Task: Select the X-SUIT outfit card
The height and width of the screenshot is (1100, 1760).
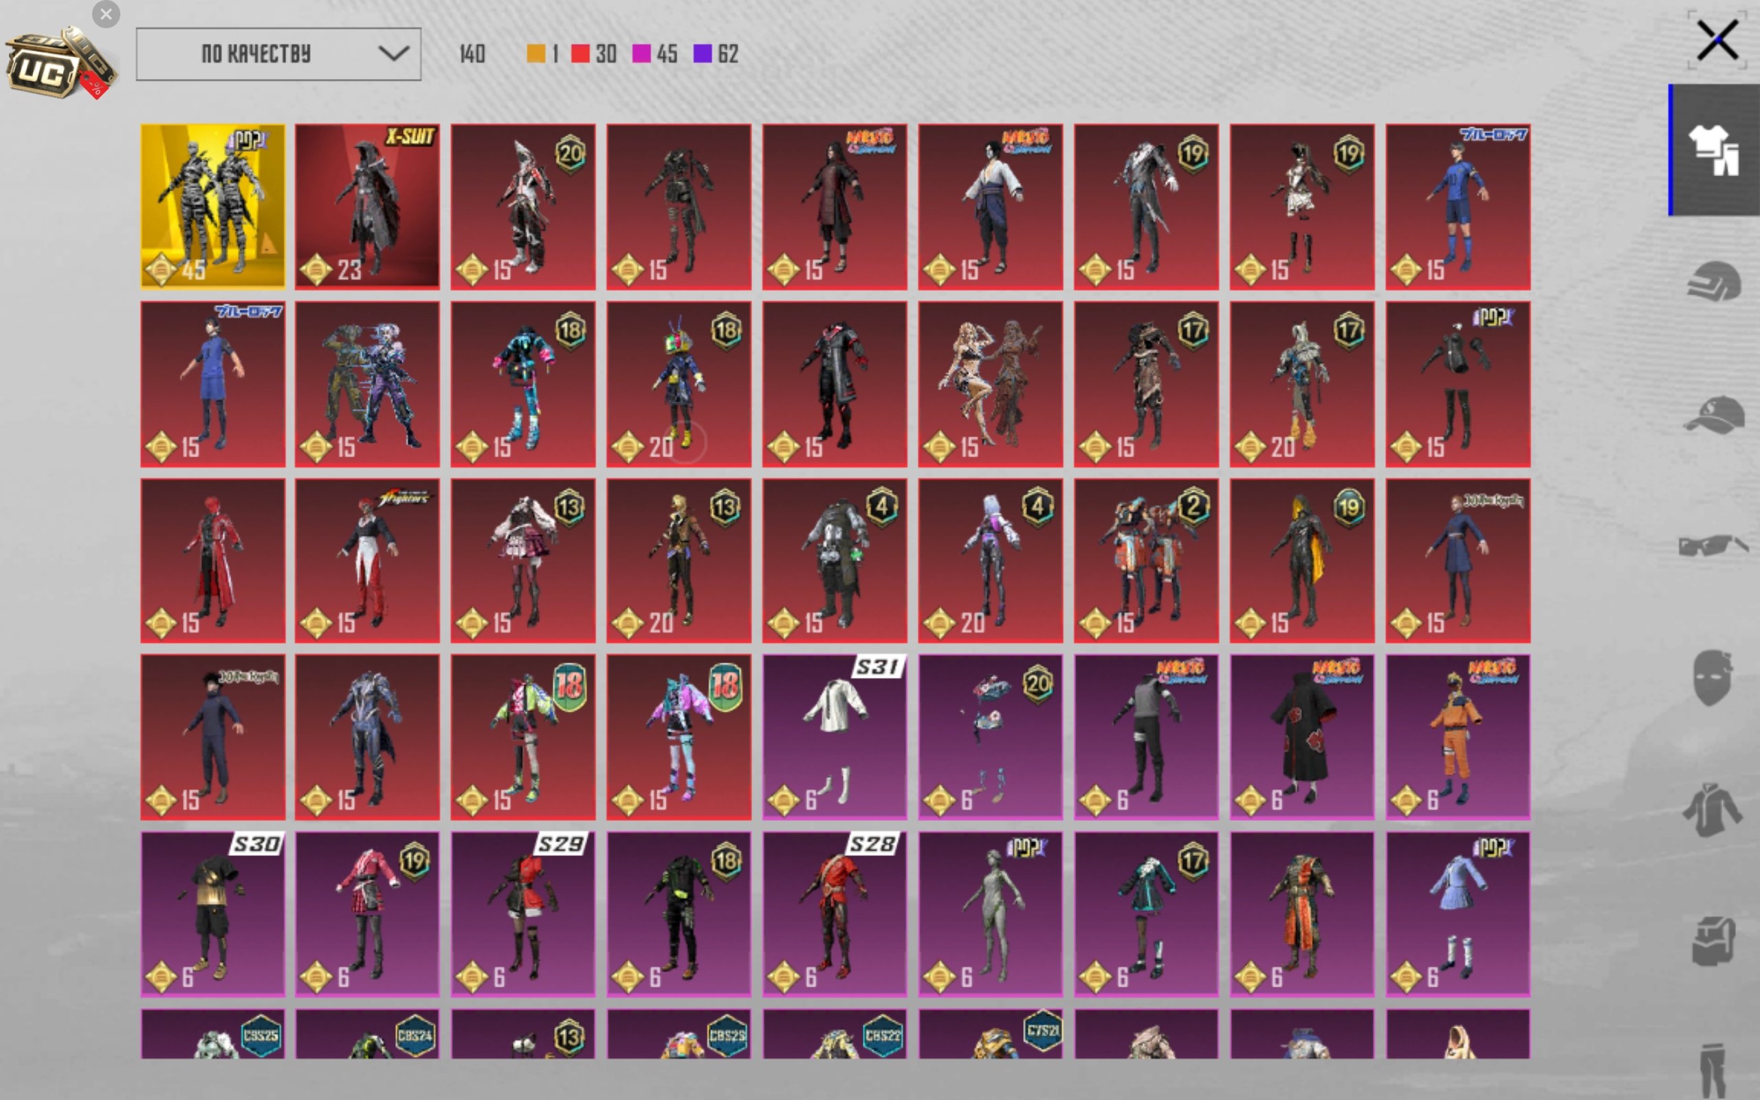Action: [367, 207]
